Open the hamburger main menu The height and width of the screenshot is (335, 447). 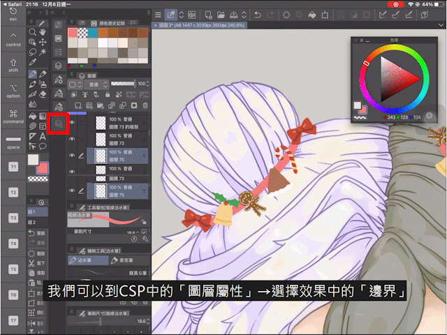[159, 14]
